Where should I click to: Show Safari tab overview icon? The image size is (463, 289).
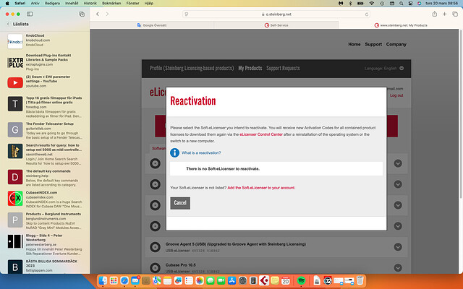coord(455,14)
